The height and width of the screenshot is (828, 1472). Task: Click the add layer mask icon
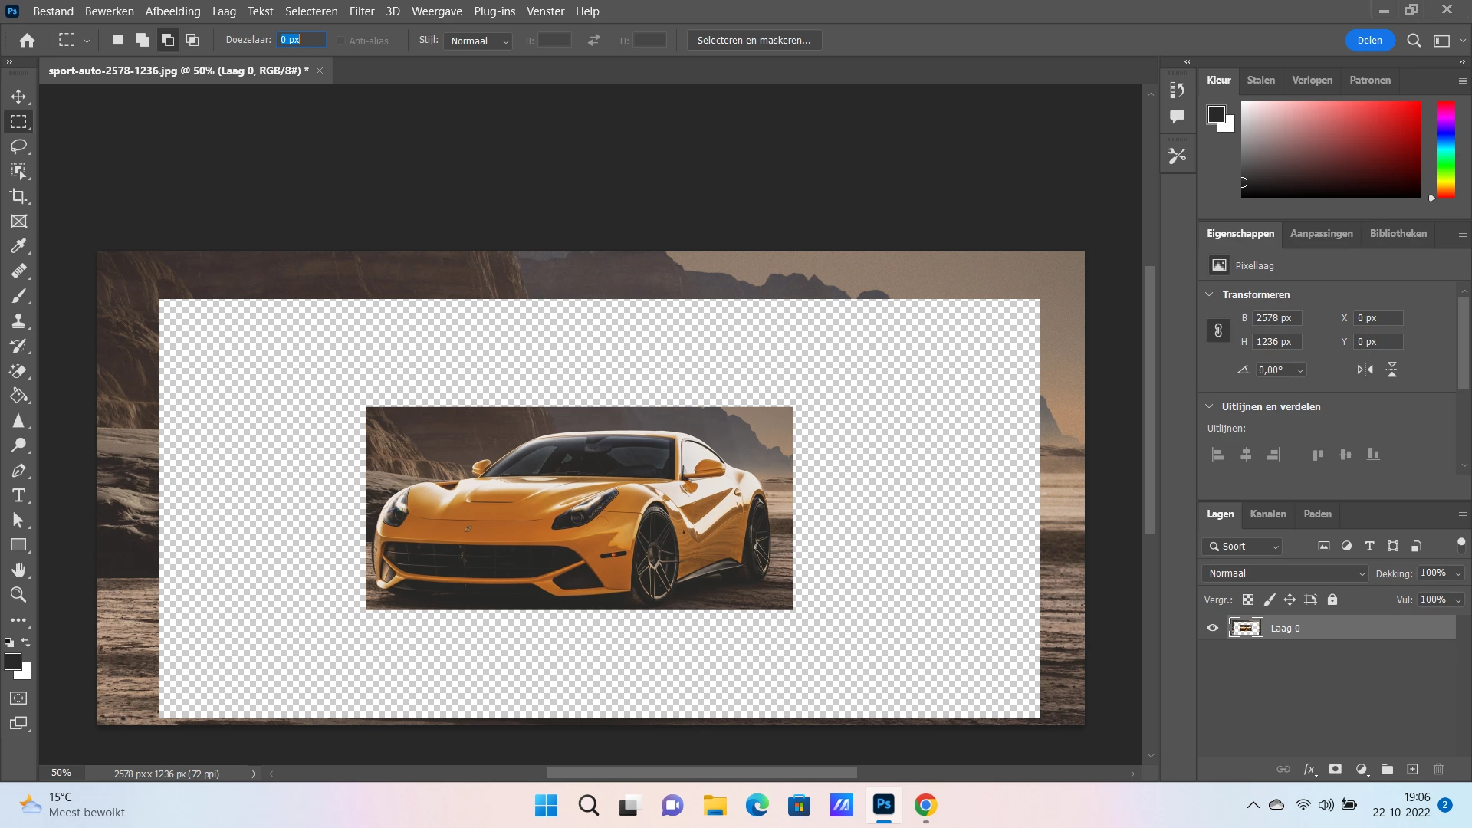tap(1336, 769)
